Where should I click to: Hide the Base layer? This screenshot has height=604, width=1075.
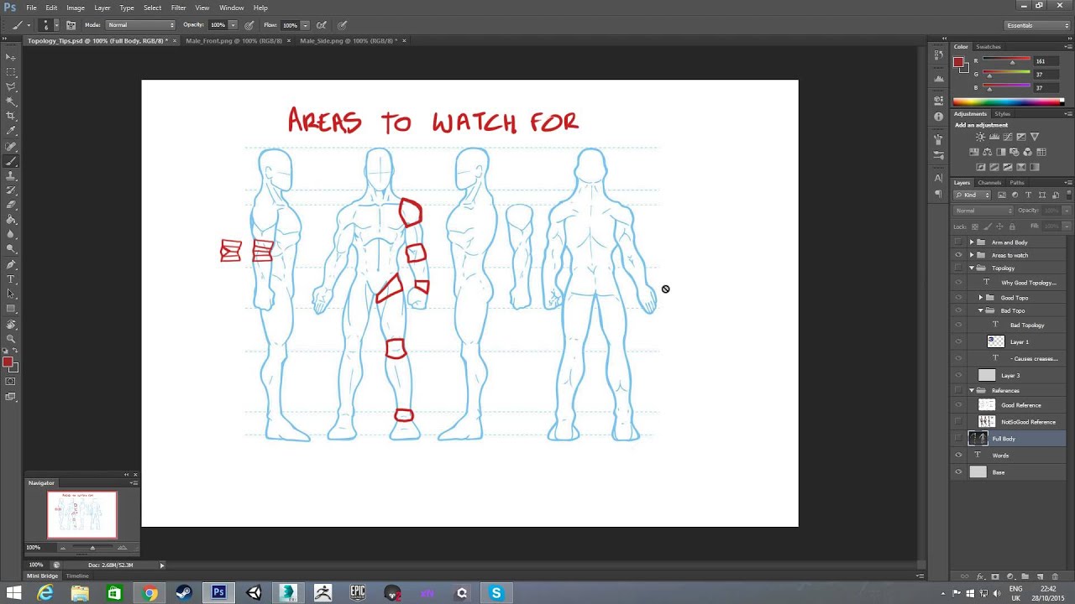coord(958,472)
